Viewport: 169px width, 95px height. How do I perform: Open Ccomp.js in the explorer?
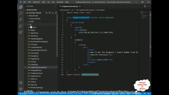34,45
